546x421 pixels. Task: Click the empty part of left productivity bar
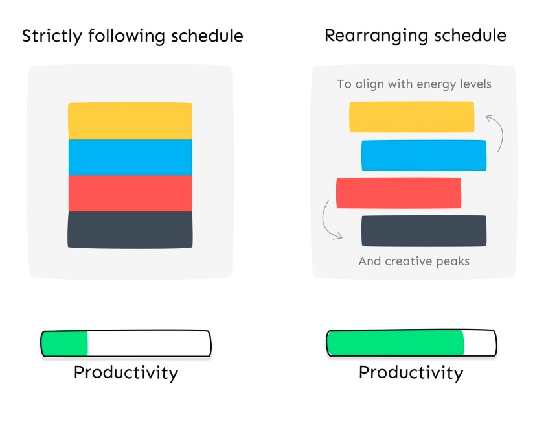[x=149, y=344]
